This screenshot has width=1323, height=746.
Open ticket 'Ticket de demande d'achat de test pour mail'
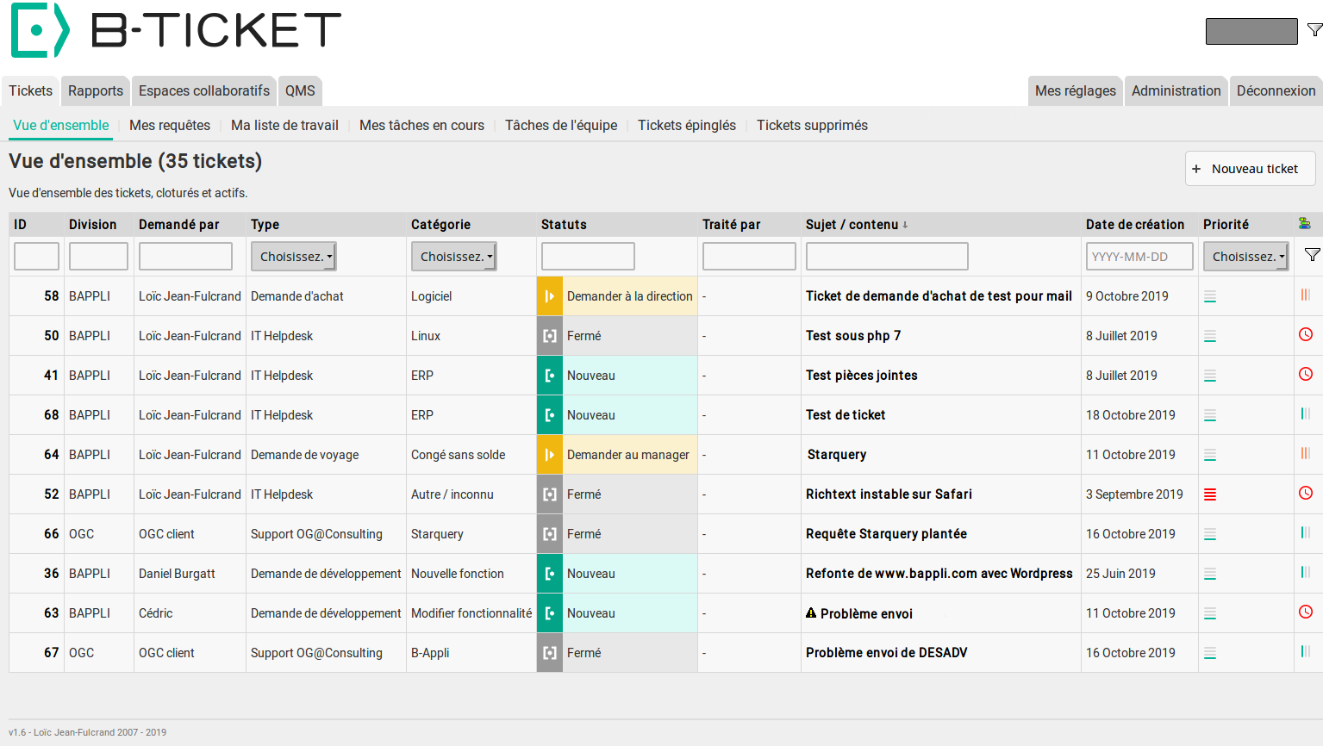pos(939,296)
